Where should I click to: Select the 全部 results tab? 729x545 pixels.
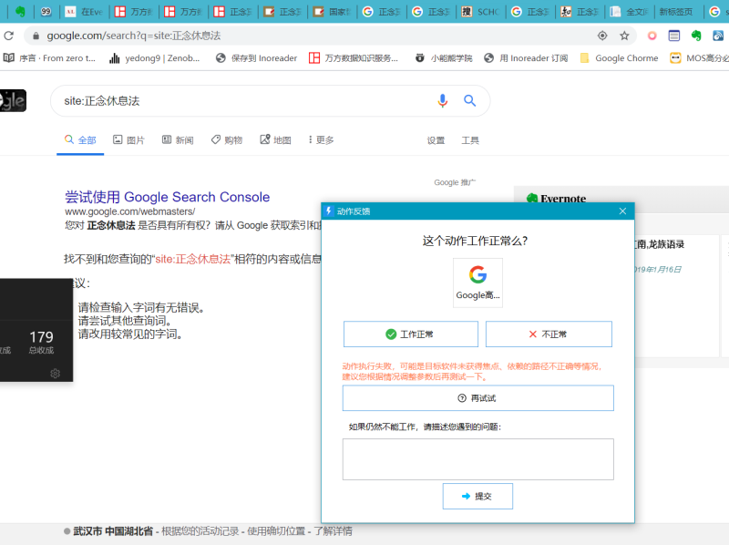click(80, 140)
